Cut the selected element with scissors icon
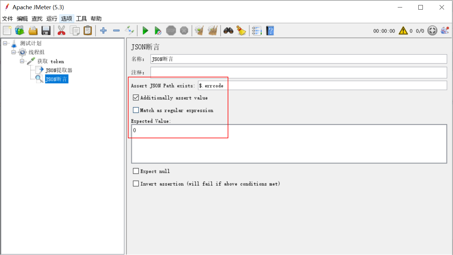This screenshot has width=453, height=255. [x=62, y=30]
